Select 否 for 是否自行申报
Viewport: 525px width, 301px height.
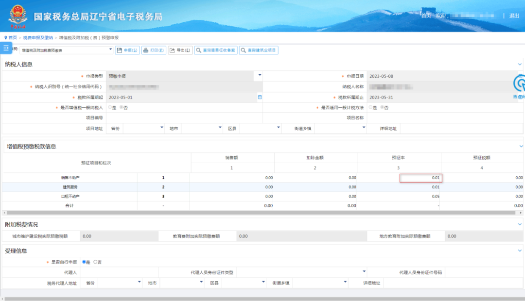coord(95,262)
